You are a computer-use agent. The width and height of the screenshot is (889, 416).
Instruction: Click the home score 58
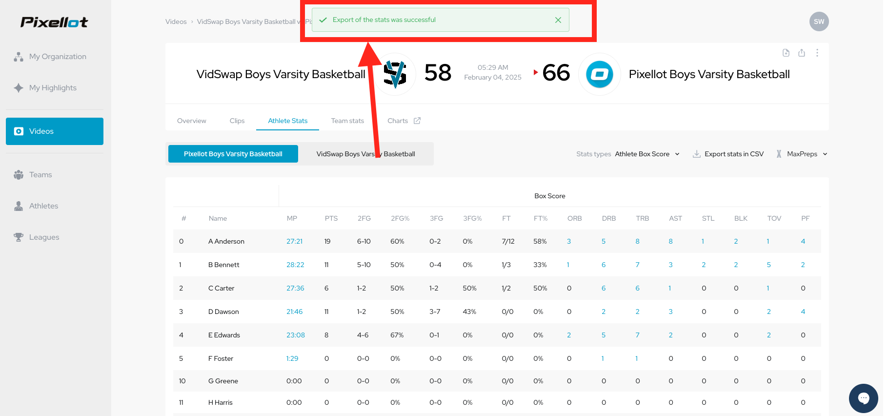point(438,73)
